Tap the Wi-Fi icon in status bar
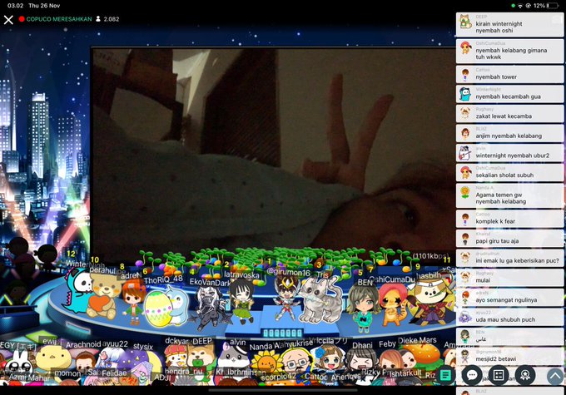Image resolution: width=566 pixels, height=395 pixels. point(520,6)
